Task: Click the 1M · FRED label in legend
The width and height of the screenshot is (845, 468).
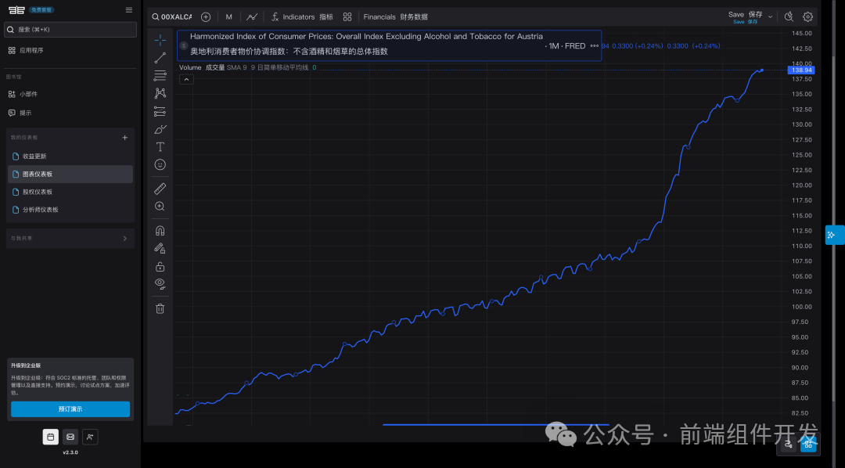Action: tap(567, 46)
